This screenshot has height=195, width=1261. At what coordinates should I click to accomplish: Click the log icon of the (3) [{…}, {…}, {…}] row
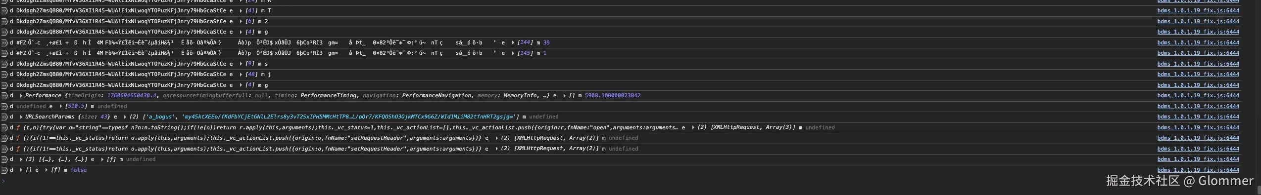4,159
